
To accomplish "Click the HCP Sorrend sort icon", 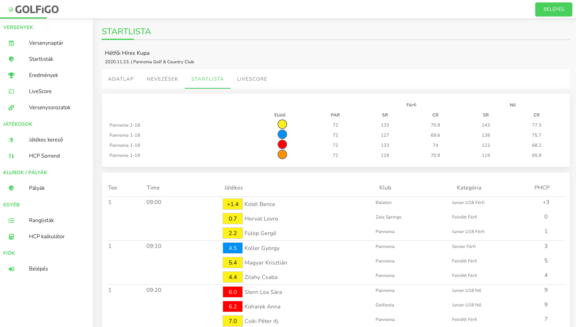I will (11, 156).
